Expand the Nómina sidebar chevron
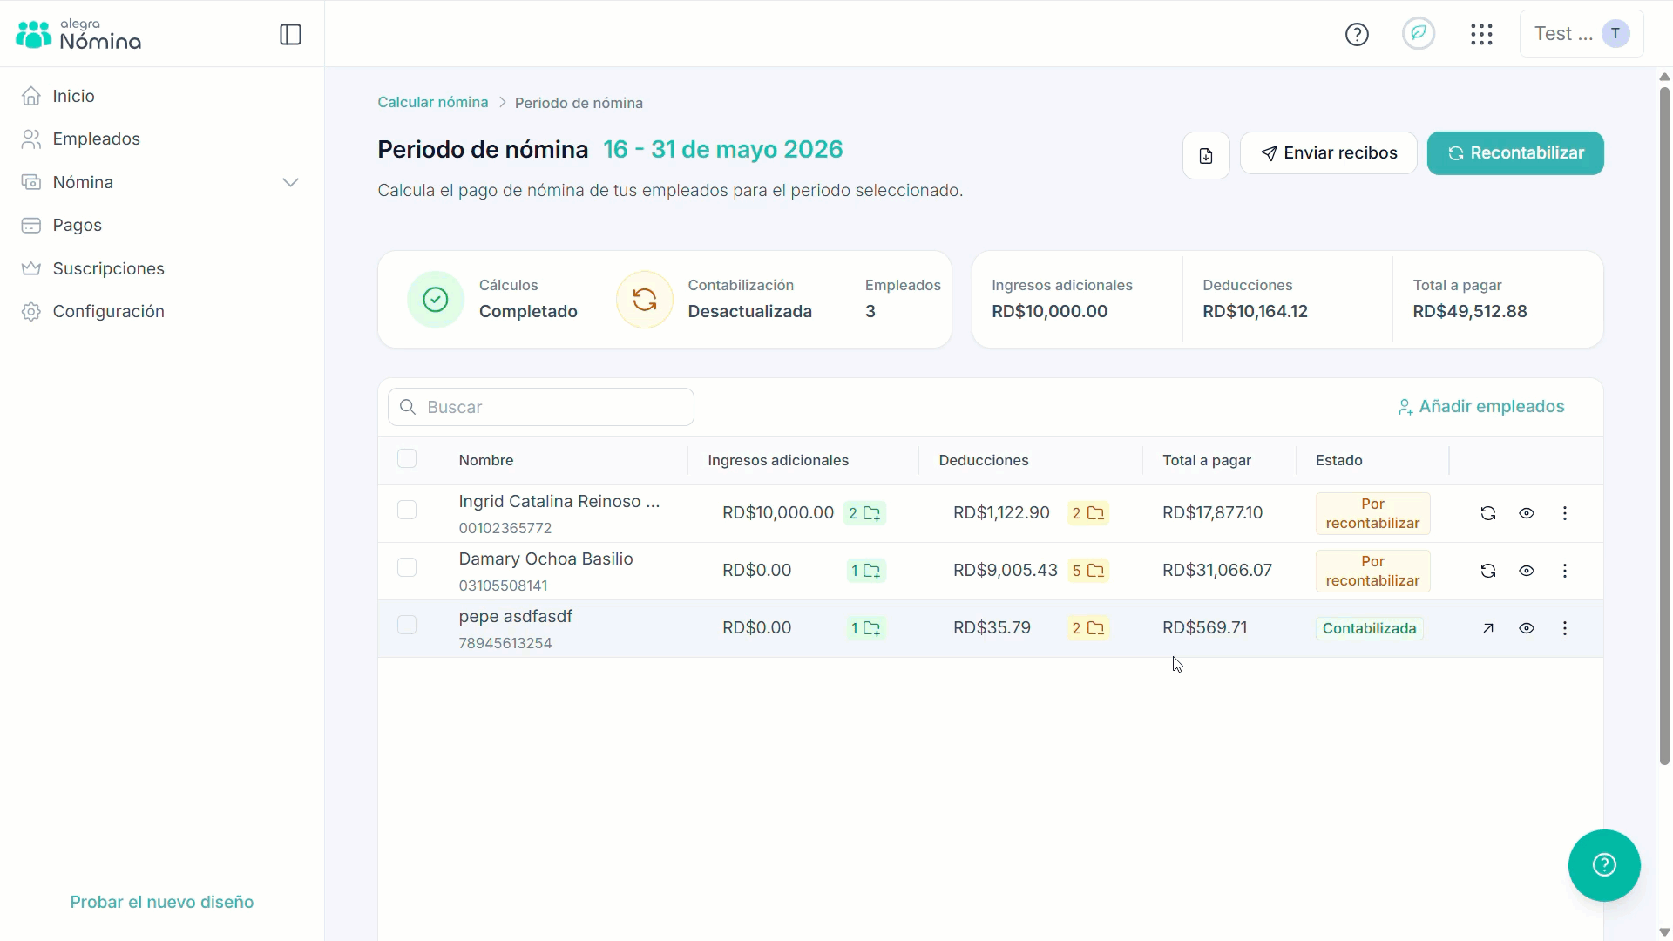The height and width of the screenshot is (941, 1673). coord(290,182)
